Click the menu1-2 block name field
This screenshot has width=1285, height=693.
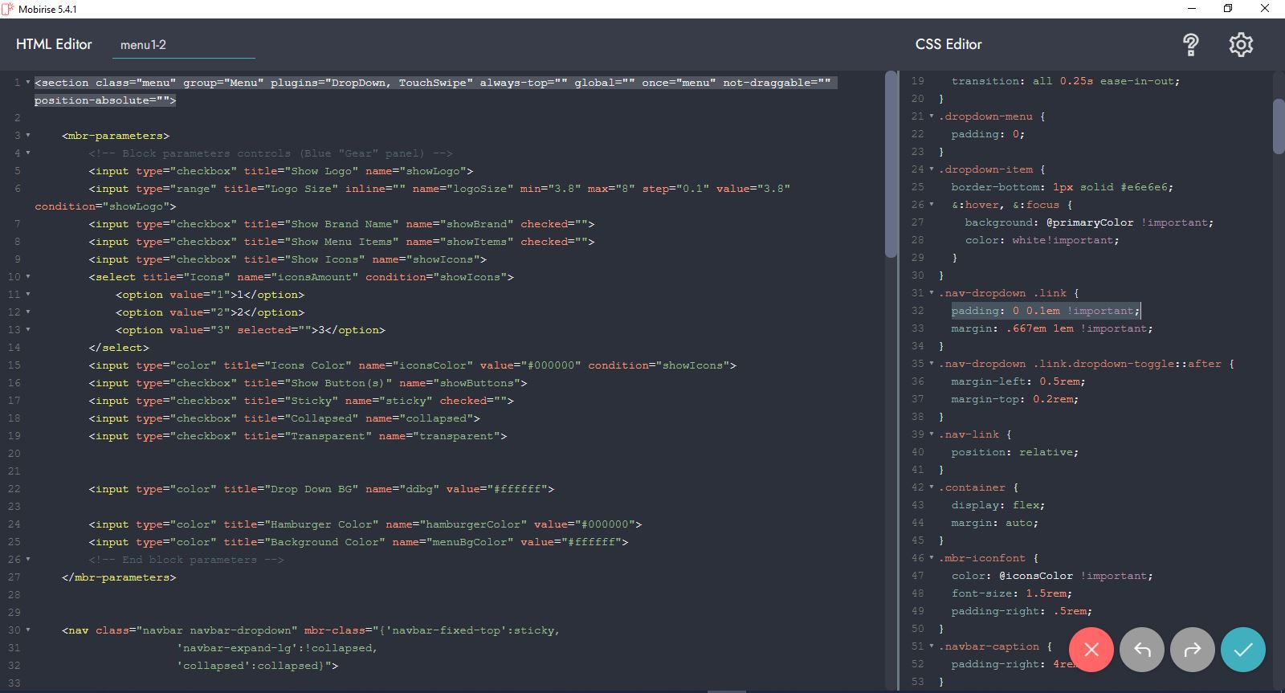[x=183, y=45]
